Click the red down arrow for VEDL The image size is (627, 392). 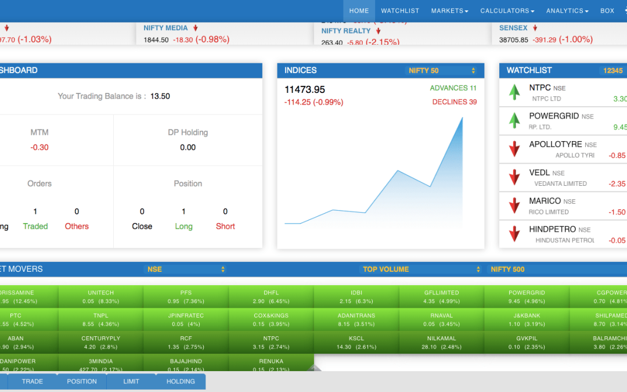coord(514,177)
